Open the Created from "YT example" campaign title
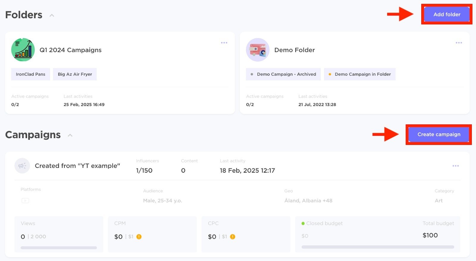This screenshot has height=261, width=476. pos(77,166)
